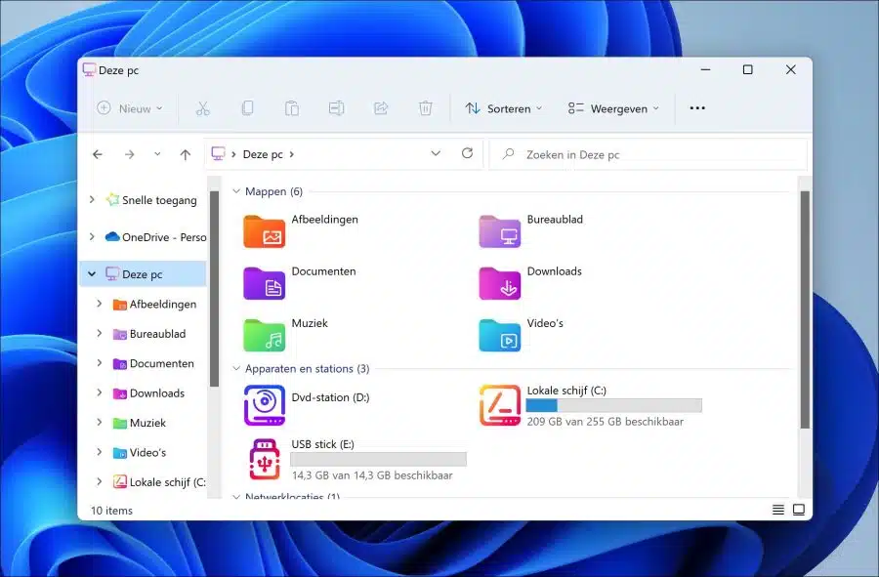Viewport: 879px width, 577px height.
Task: Select Bureaublad in the sidebar tree
Action: pos(149,334)
